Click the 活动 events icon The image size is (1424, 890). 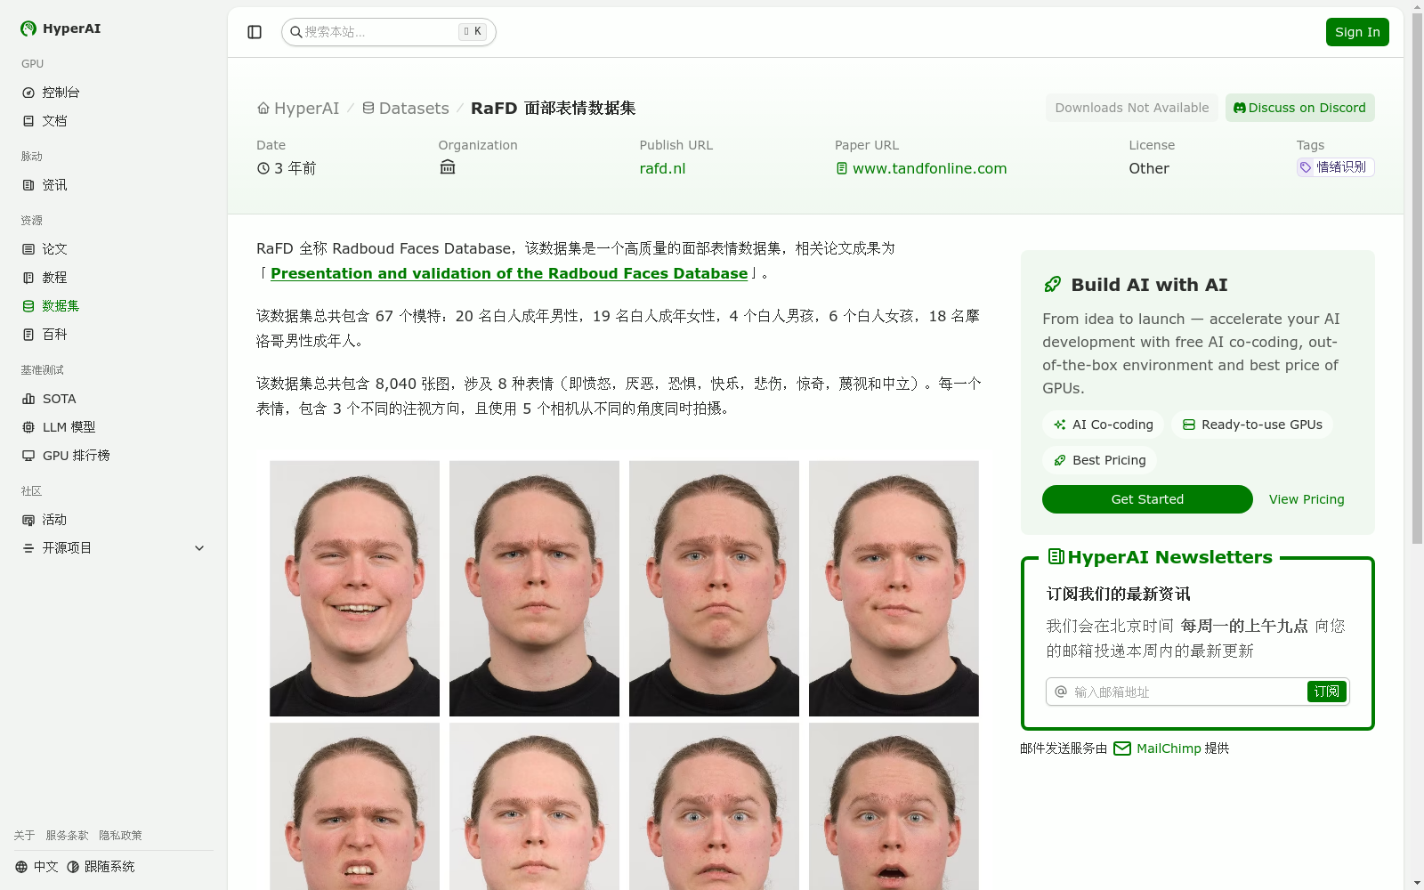pos(28,520)
